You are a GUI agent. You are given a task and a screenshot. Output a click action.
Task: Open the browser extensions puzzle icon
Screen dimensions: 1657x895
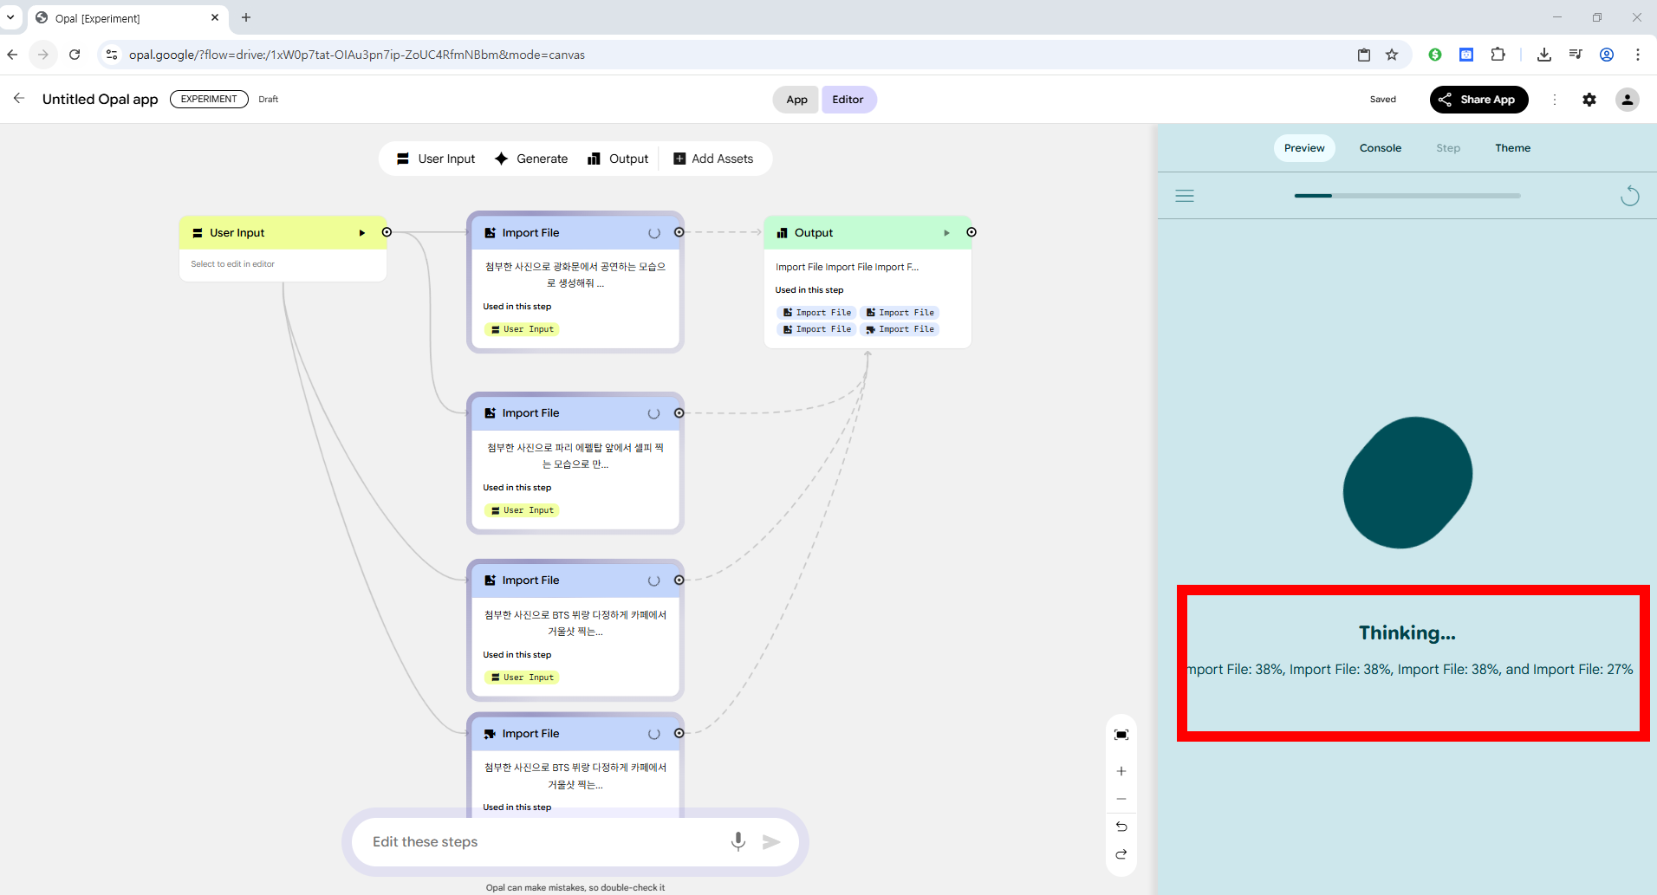(1498, 55)
